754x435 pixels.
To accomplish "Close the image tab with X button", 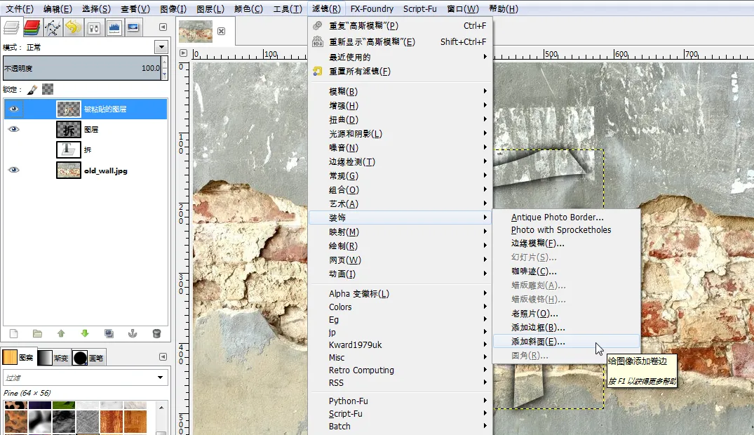I will [221, 32].
